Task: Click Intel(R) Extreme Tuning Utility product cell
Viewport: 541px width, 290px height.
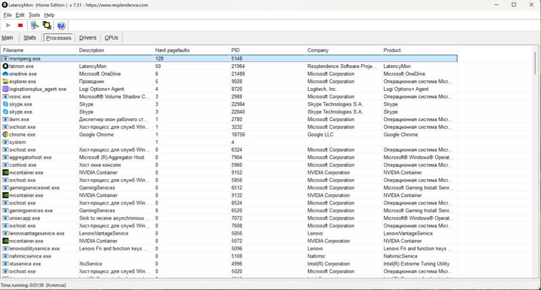Action: pyautogui.click(x=416, y=264)
